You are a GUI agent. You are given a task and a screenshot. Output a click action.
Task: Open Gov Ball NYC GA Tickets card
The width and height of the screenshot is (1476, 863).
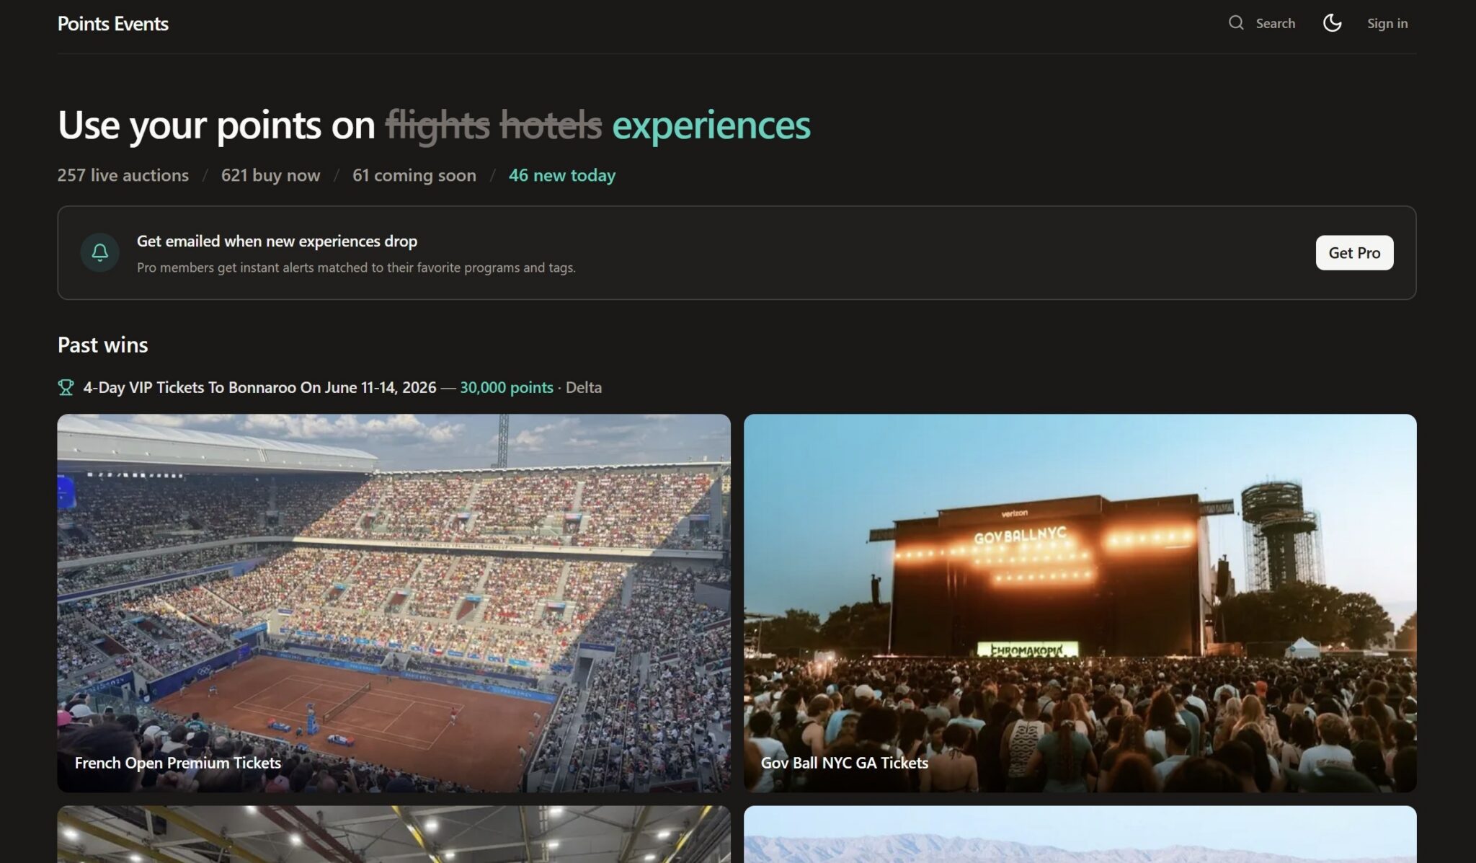click(x=1080, y=603)
